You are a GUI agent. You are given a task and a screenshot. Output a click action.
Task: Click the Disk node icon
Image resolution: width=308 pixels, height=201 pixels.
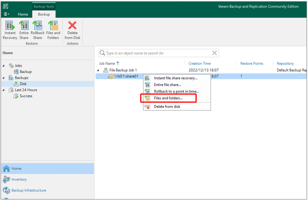16,84
